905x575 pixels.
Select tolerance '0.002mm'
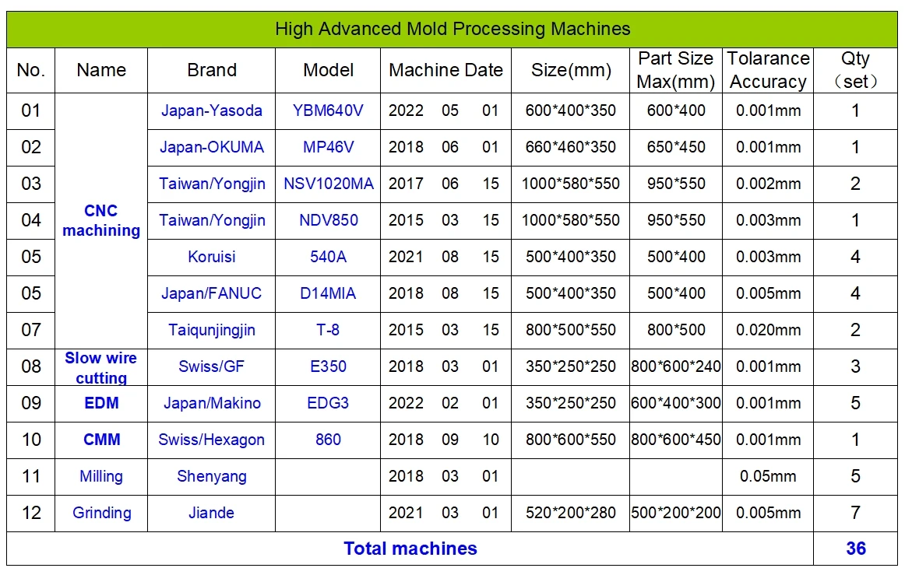pos(768,184)
